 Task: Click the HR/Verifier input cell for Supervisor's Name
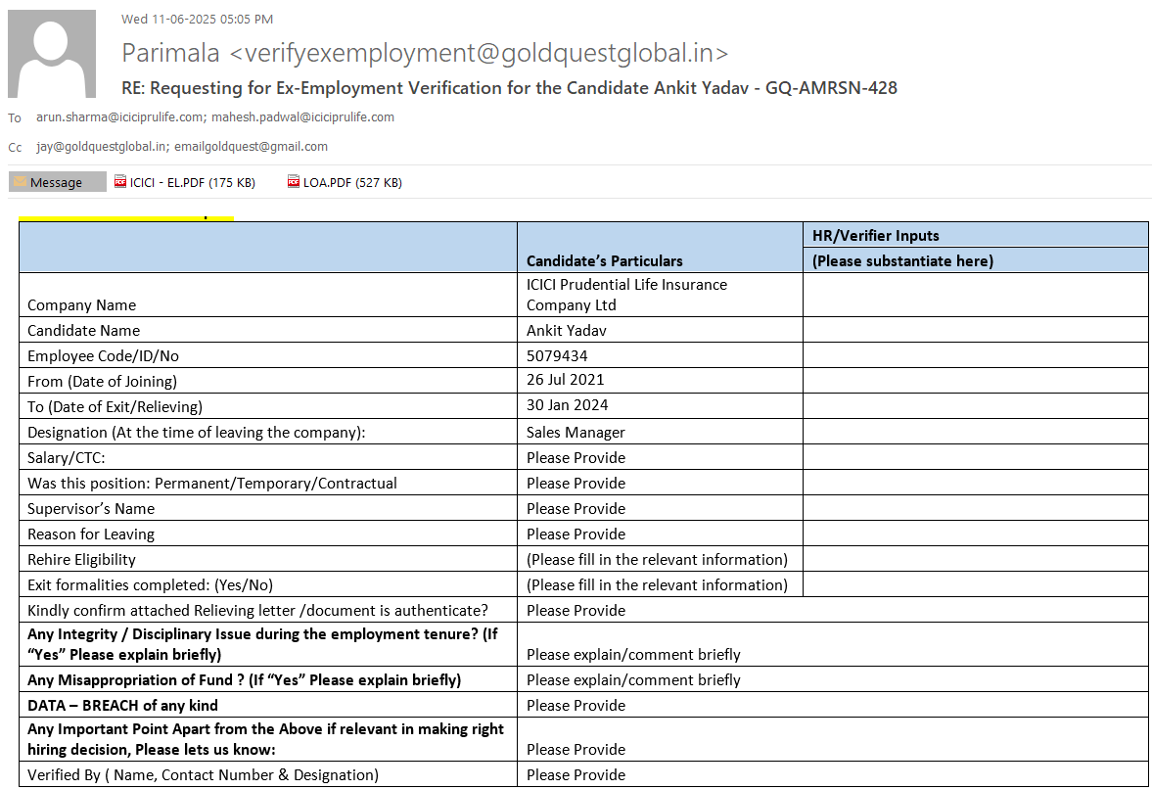(x=975, y=508)
